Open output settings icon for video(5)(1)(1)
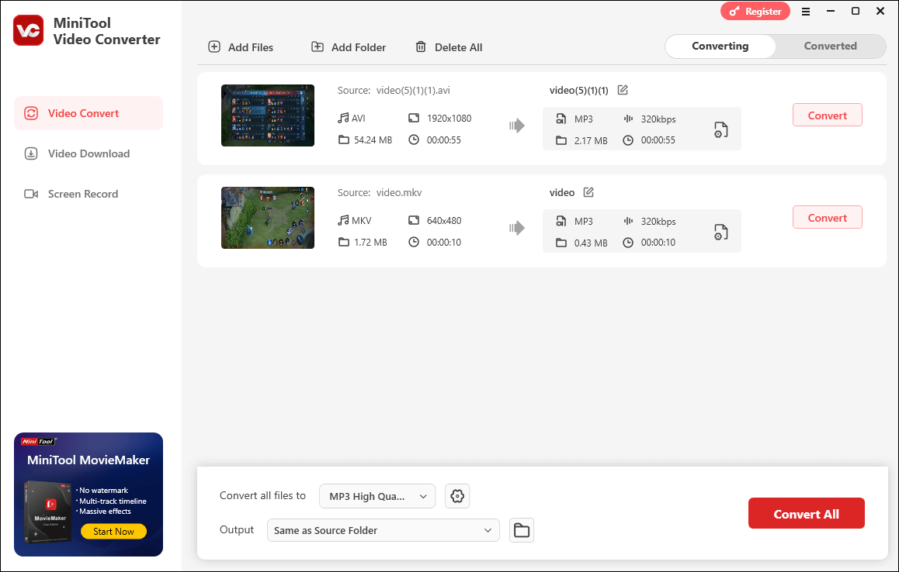Viewport: 899px width, 572px height. pyautogui.click(x=720, y=129)
